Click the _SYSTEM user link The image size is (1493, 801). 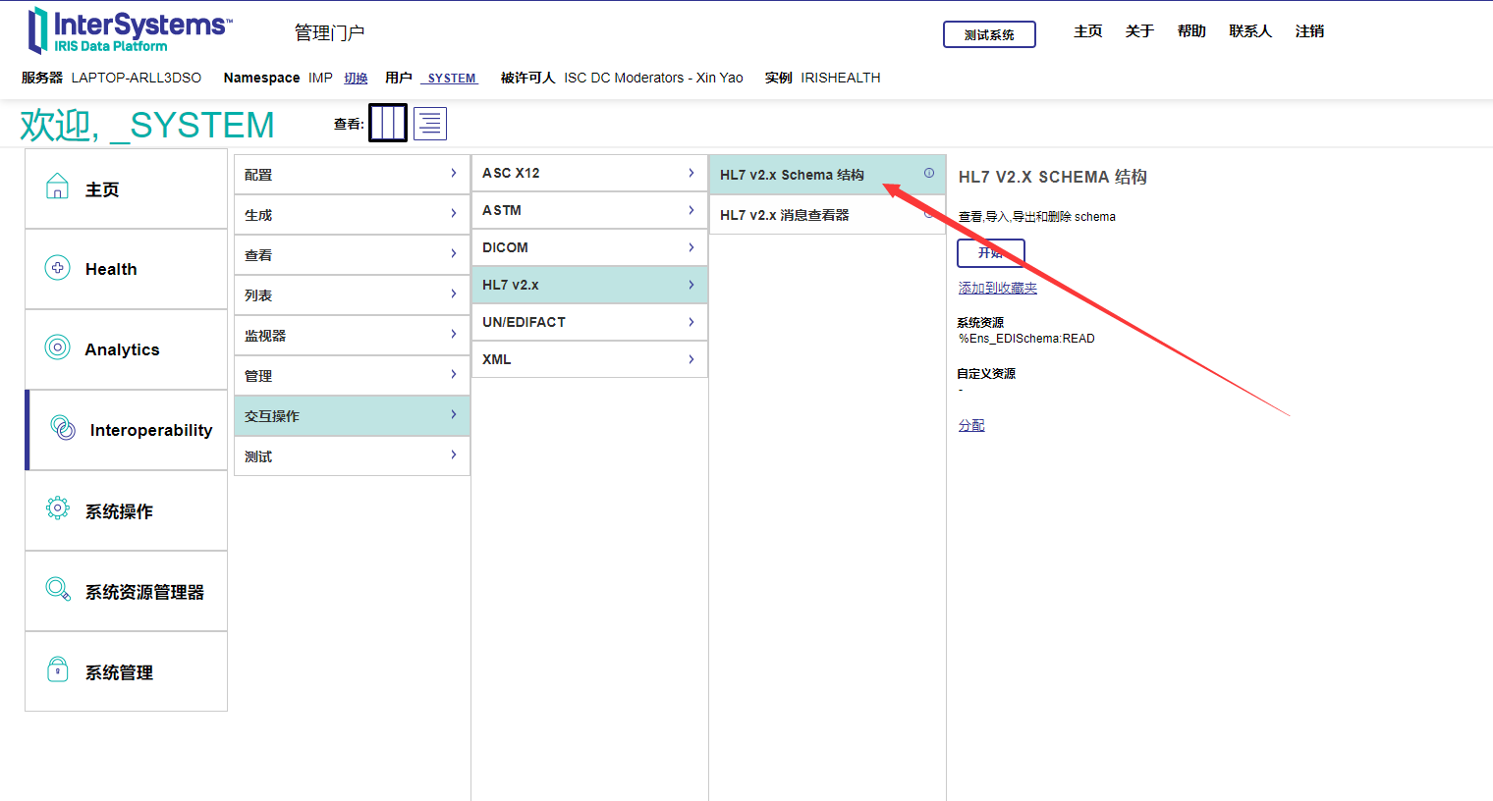[x=450, y=79]
